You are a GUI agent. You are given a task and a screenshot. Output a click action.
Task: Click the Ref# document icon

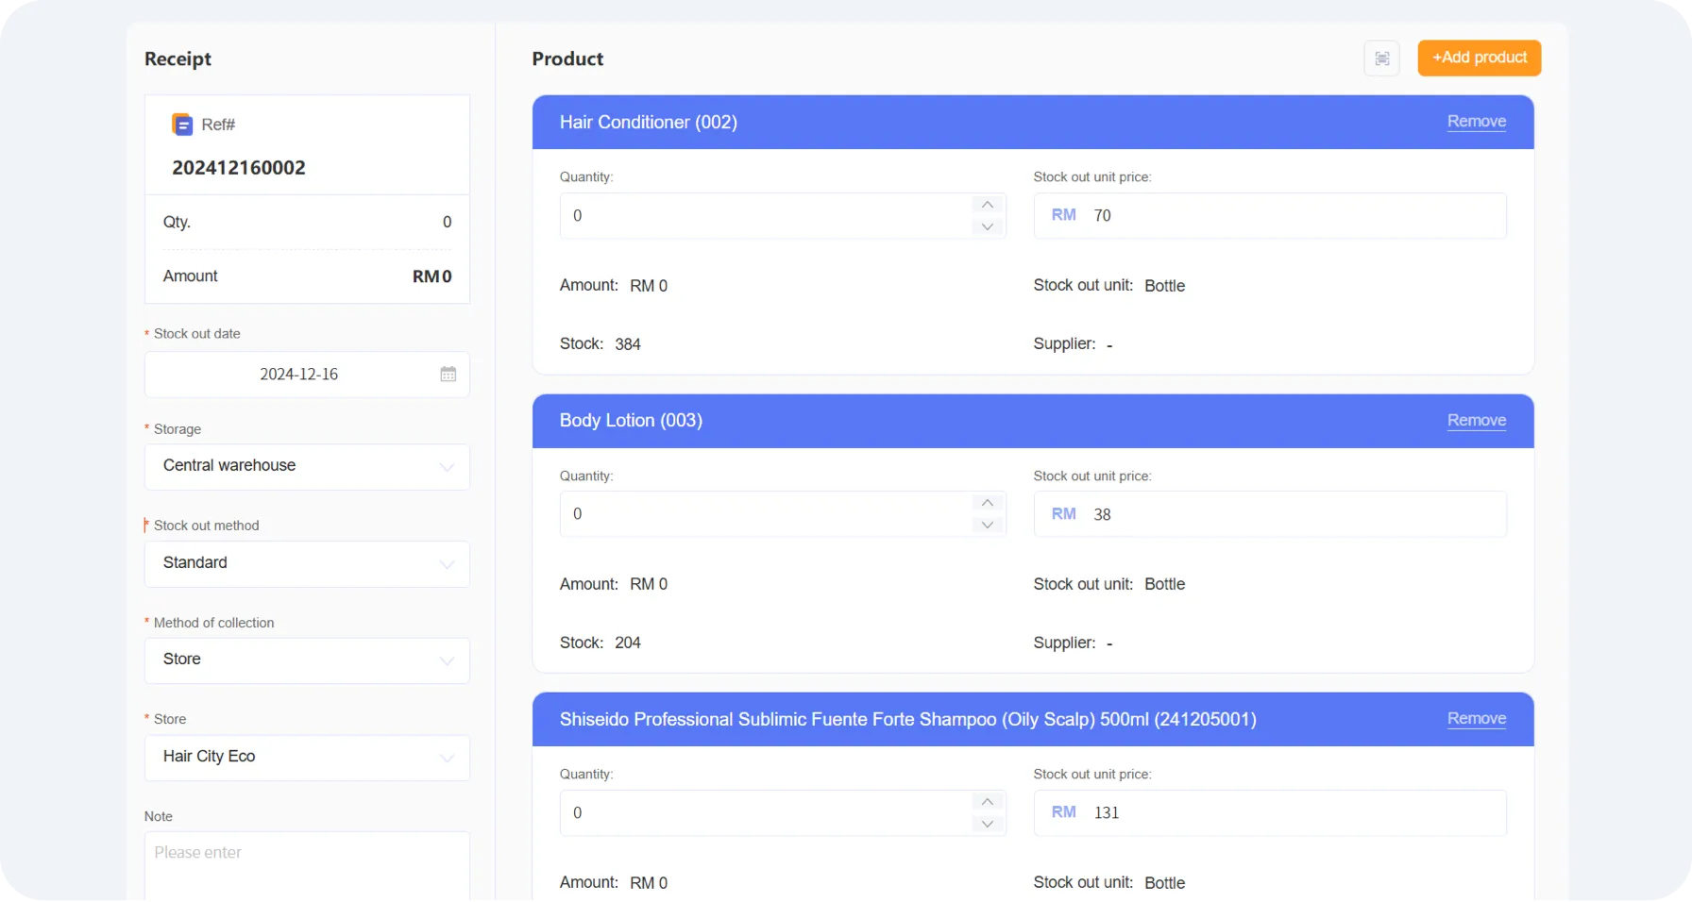(x=180, y=124)
